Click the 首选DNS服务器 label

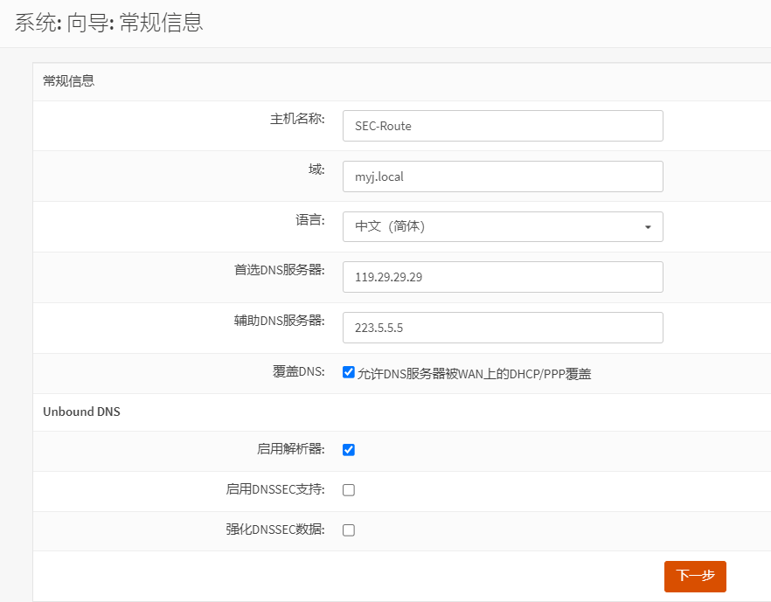pyautogui.click(x=279, y=270)
